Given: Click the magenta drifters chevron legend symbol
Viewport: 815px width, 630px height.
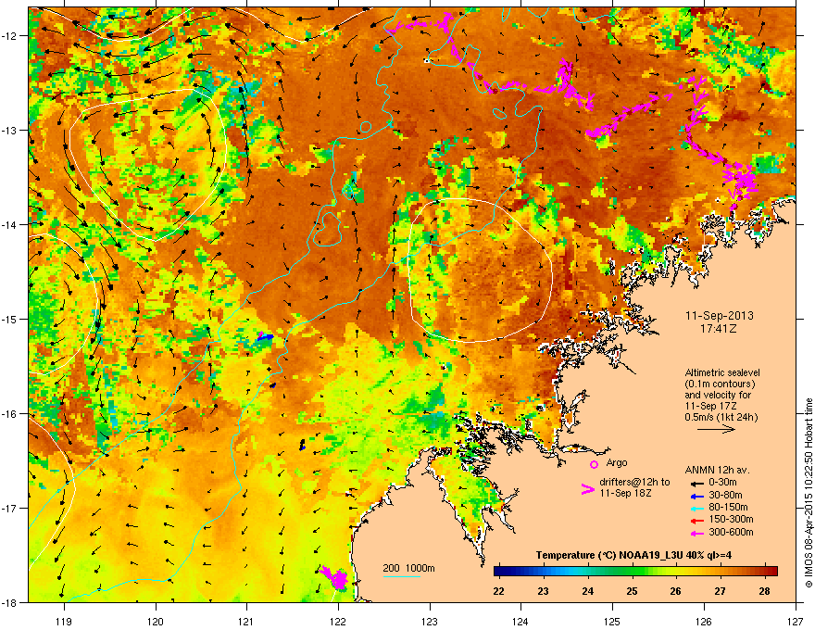Looking at the screenshot, I should tap(587, 488).
